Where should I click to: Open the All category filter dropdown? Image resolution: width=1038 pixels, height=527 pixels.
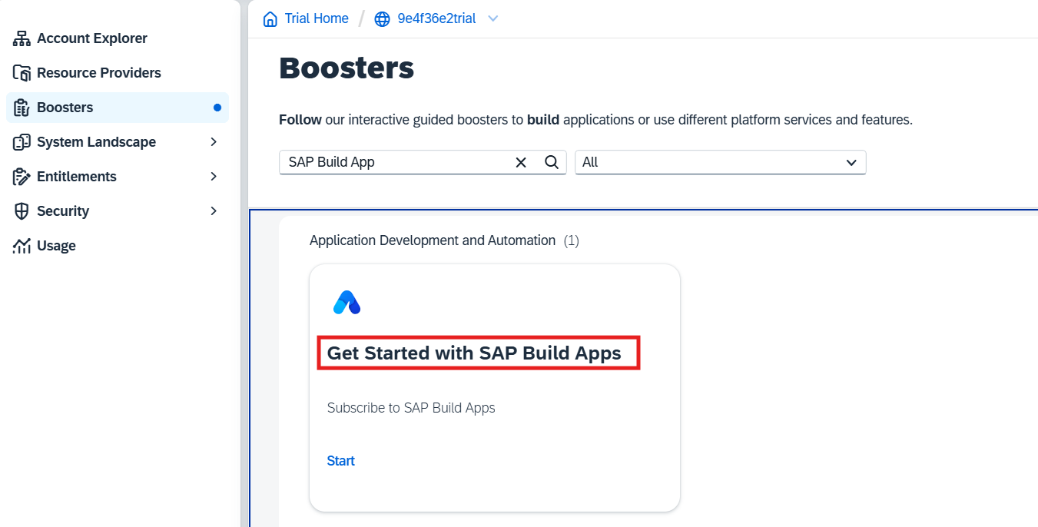721,162
